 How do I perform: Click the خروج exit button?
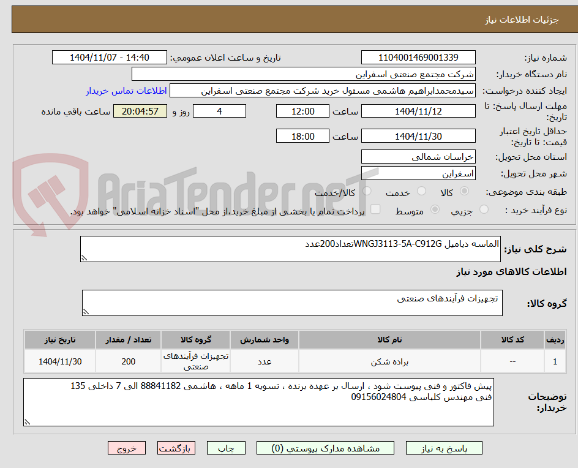pyautogui.click(x=127, y=448)
